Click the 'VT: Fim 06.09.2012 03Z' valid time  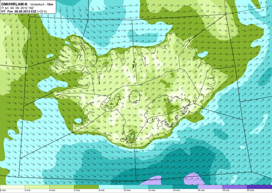[x=18, y=11]
